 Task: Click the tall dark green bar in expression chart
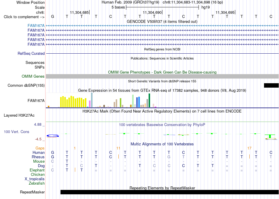click(149, 101)
